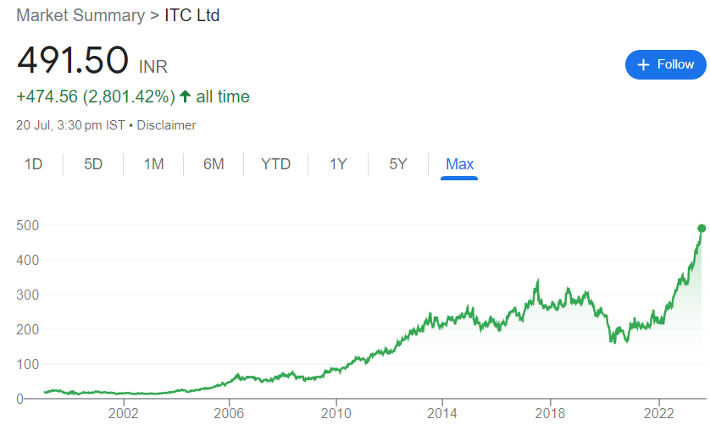Viewport: 710px width, 430px height.
Task: Open the 1Y chart view
Action: pos(338,164)
